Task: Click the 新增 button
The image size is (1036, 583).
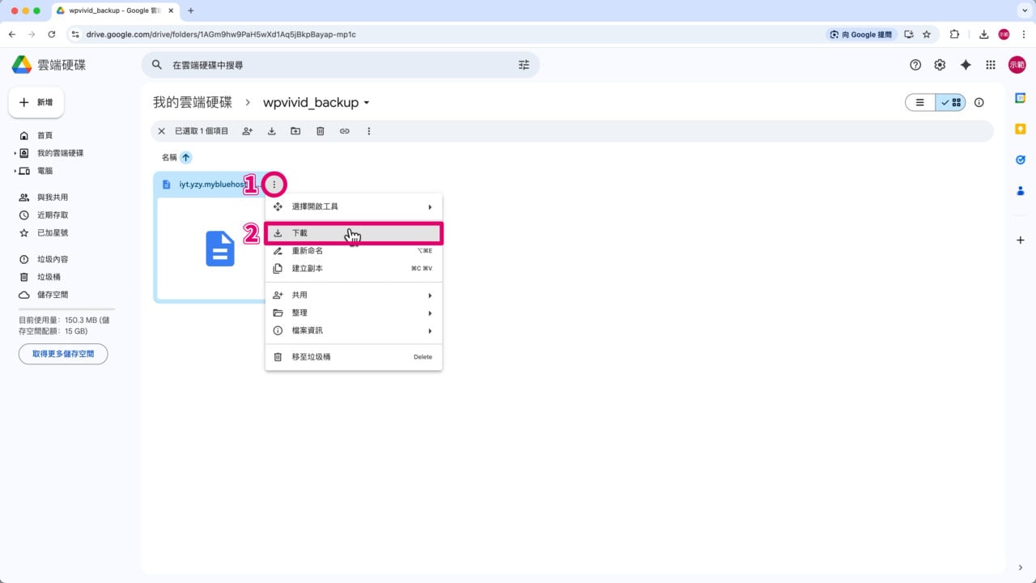Action: 36,103
